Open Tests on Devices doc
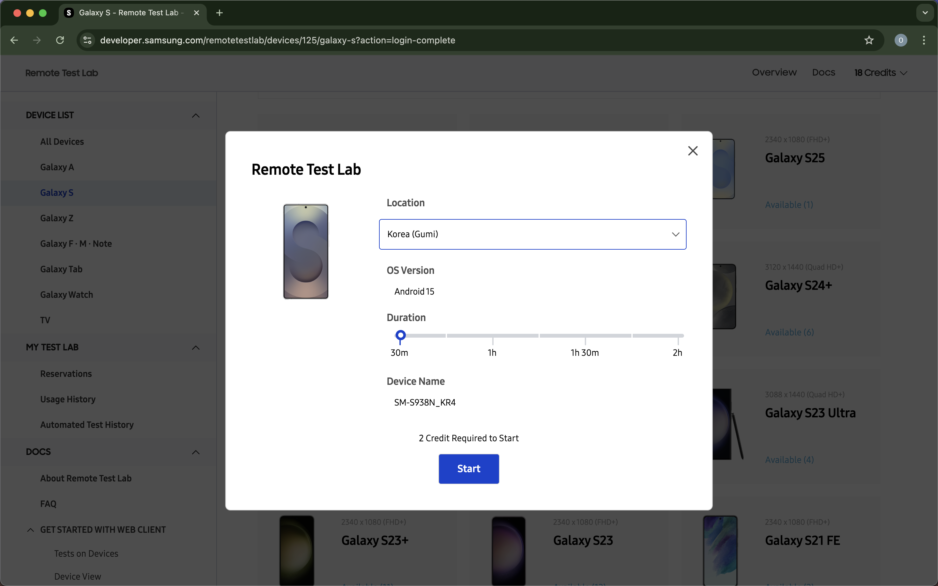This screenshot has width=938, height=586. click(x=86, y=554)
